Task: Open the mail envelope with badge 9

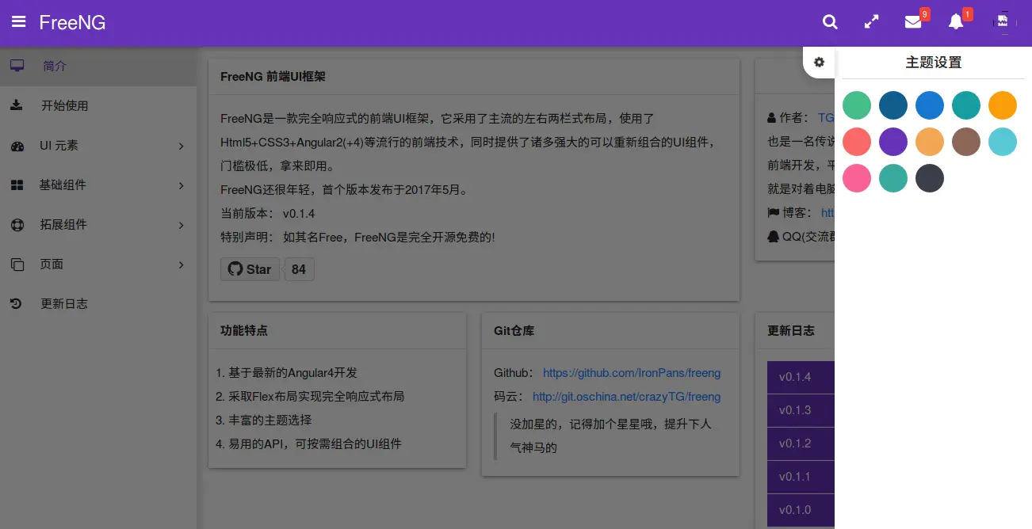Action: [913, 22]
